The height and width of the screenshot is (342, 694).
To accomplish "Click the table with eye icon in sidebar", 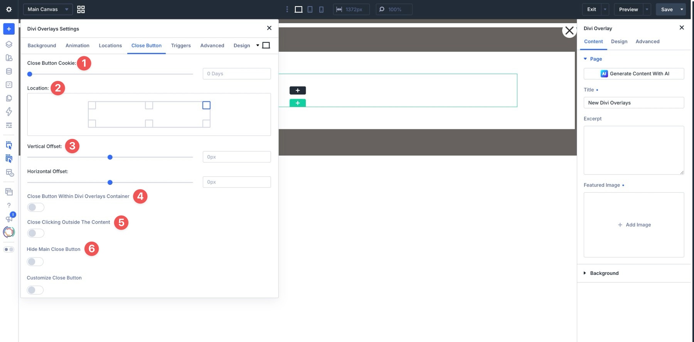I will [x=9, y=173].
